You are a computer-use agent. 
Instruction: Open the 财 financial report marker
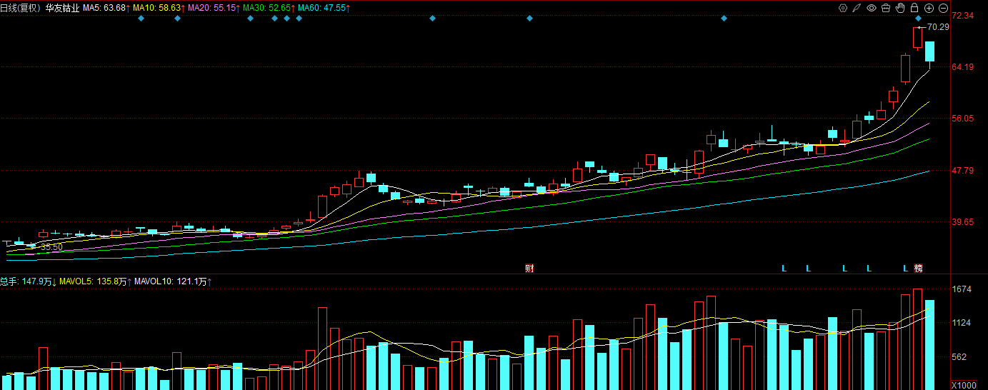pyautogui.click(x=529, y=269)
